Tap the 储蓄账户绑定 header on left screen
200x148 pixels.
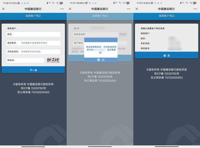(33, 16)
